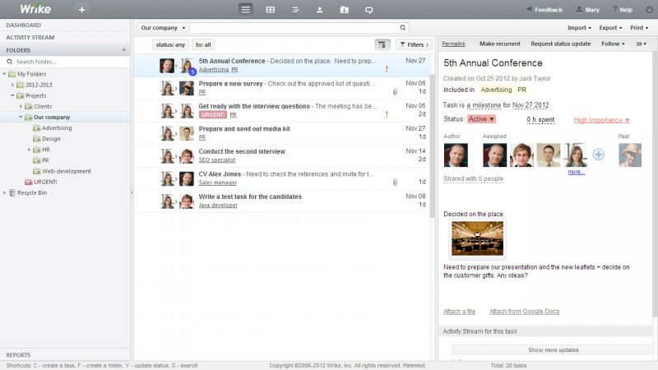The width and height of the screenshot is (658, 370).
Task: Click the Past assignee avatar
Action: pyautogui.click(x=630, y=155)
